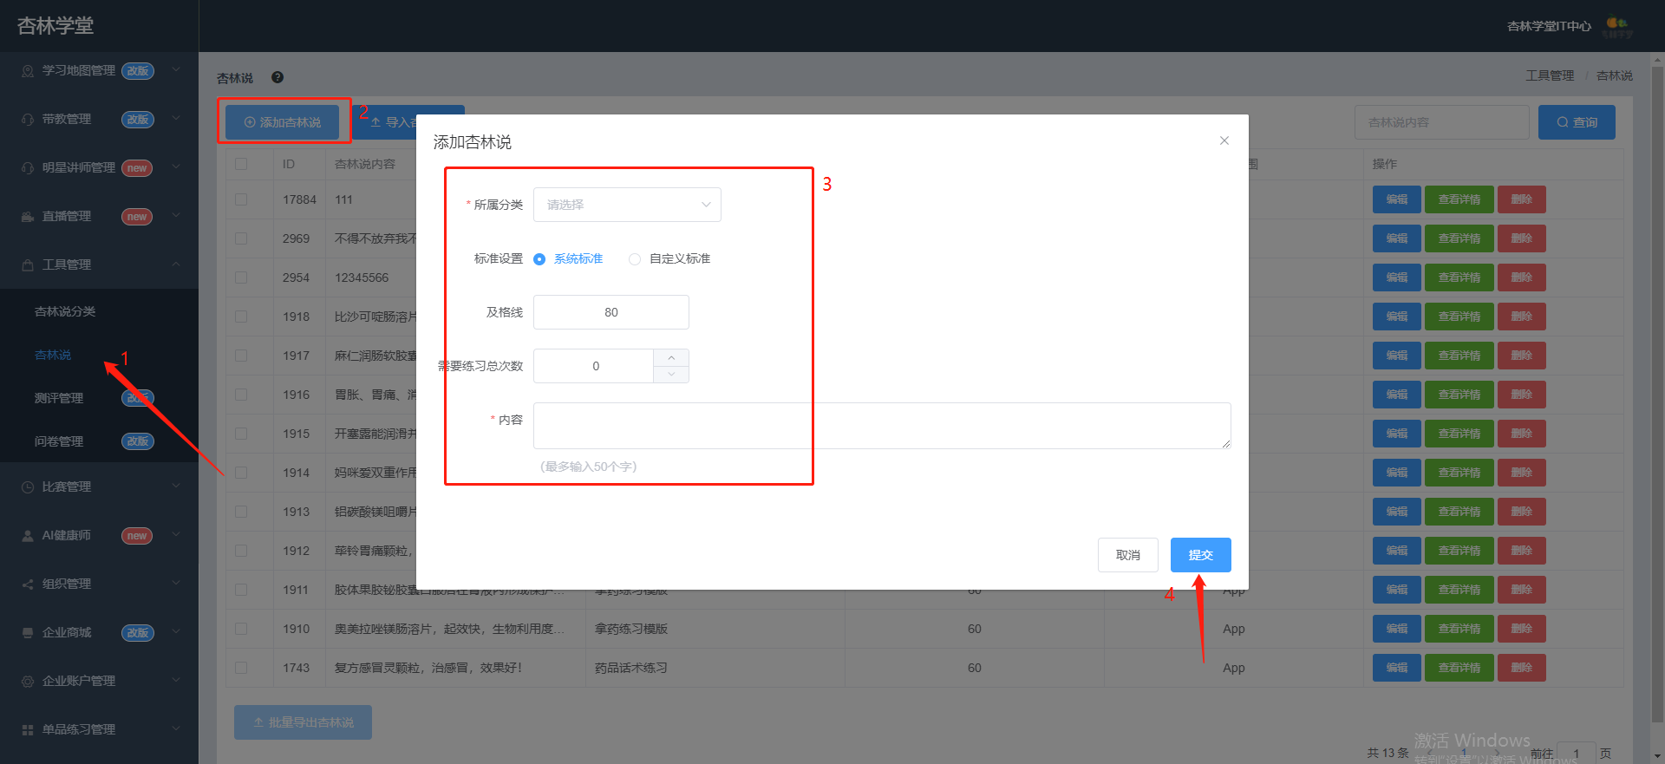Click the 学习地图管理 sidebar icon
The width and height of the screenshot is (1665, 764).
[x=28, y=71]
